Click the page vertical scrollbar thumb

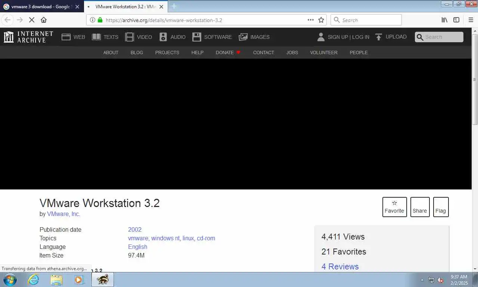(x=475, y=80)
